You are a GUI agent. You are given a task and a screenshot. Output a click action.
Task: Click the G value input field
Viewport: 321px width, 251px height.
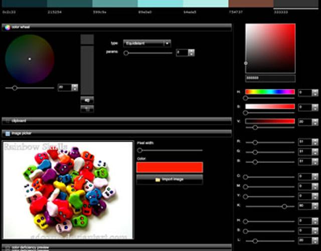pos(305,151)
